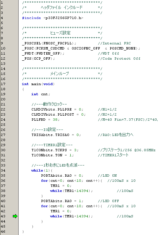The height and width of the screenshot is (235, 158).
Task: Click the T1CONbits.TON = 1 line
Action: click(53, 155)
